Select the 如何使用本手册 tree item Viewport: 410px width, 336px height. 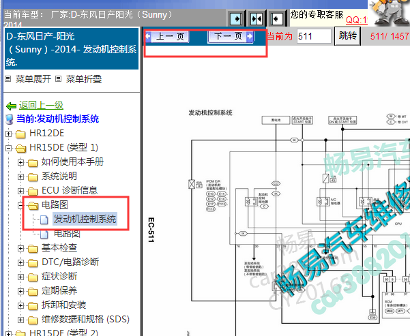[72, 162]
